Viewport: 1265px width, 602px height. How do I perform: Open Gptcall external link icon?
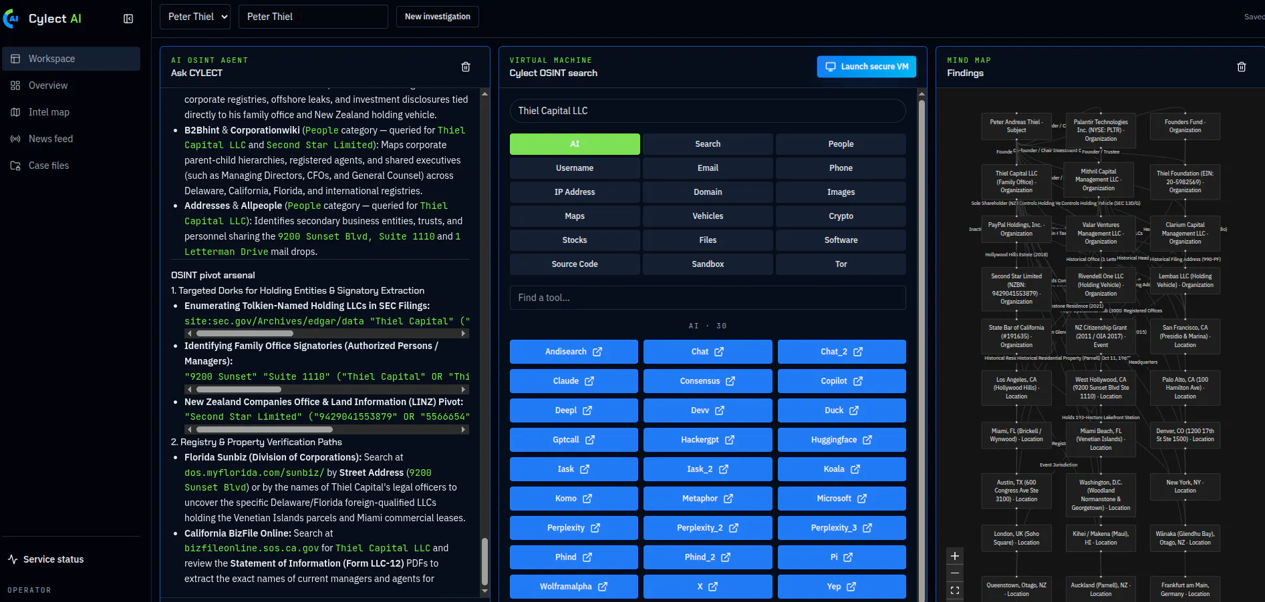590,440
